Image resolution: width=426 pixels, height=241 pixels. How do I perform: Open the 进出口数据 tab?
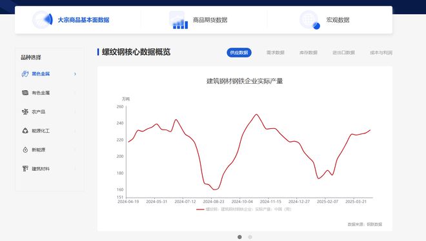[x=343, y=53]
